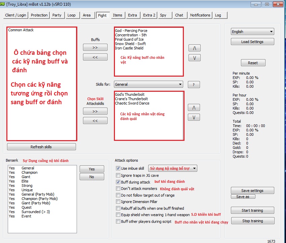This screenshot has height=243, width=286.
Task: Add selected skill to Buffs list
Action: coord(95,48)
